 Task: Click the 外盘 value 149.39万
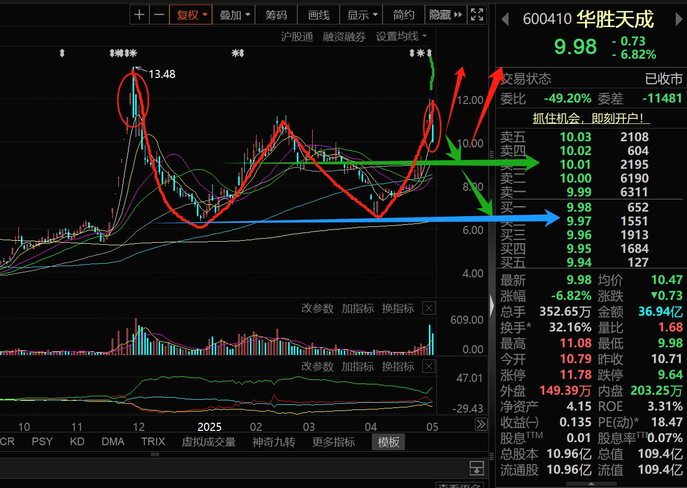(x=565, y=391)
